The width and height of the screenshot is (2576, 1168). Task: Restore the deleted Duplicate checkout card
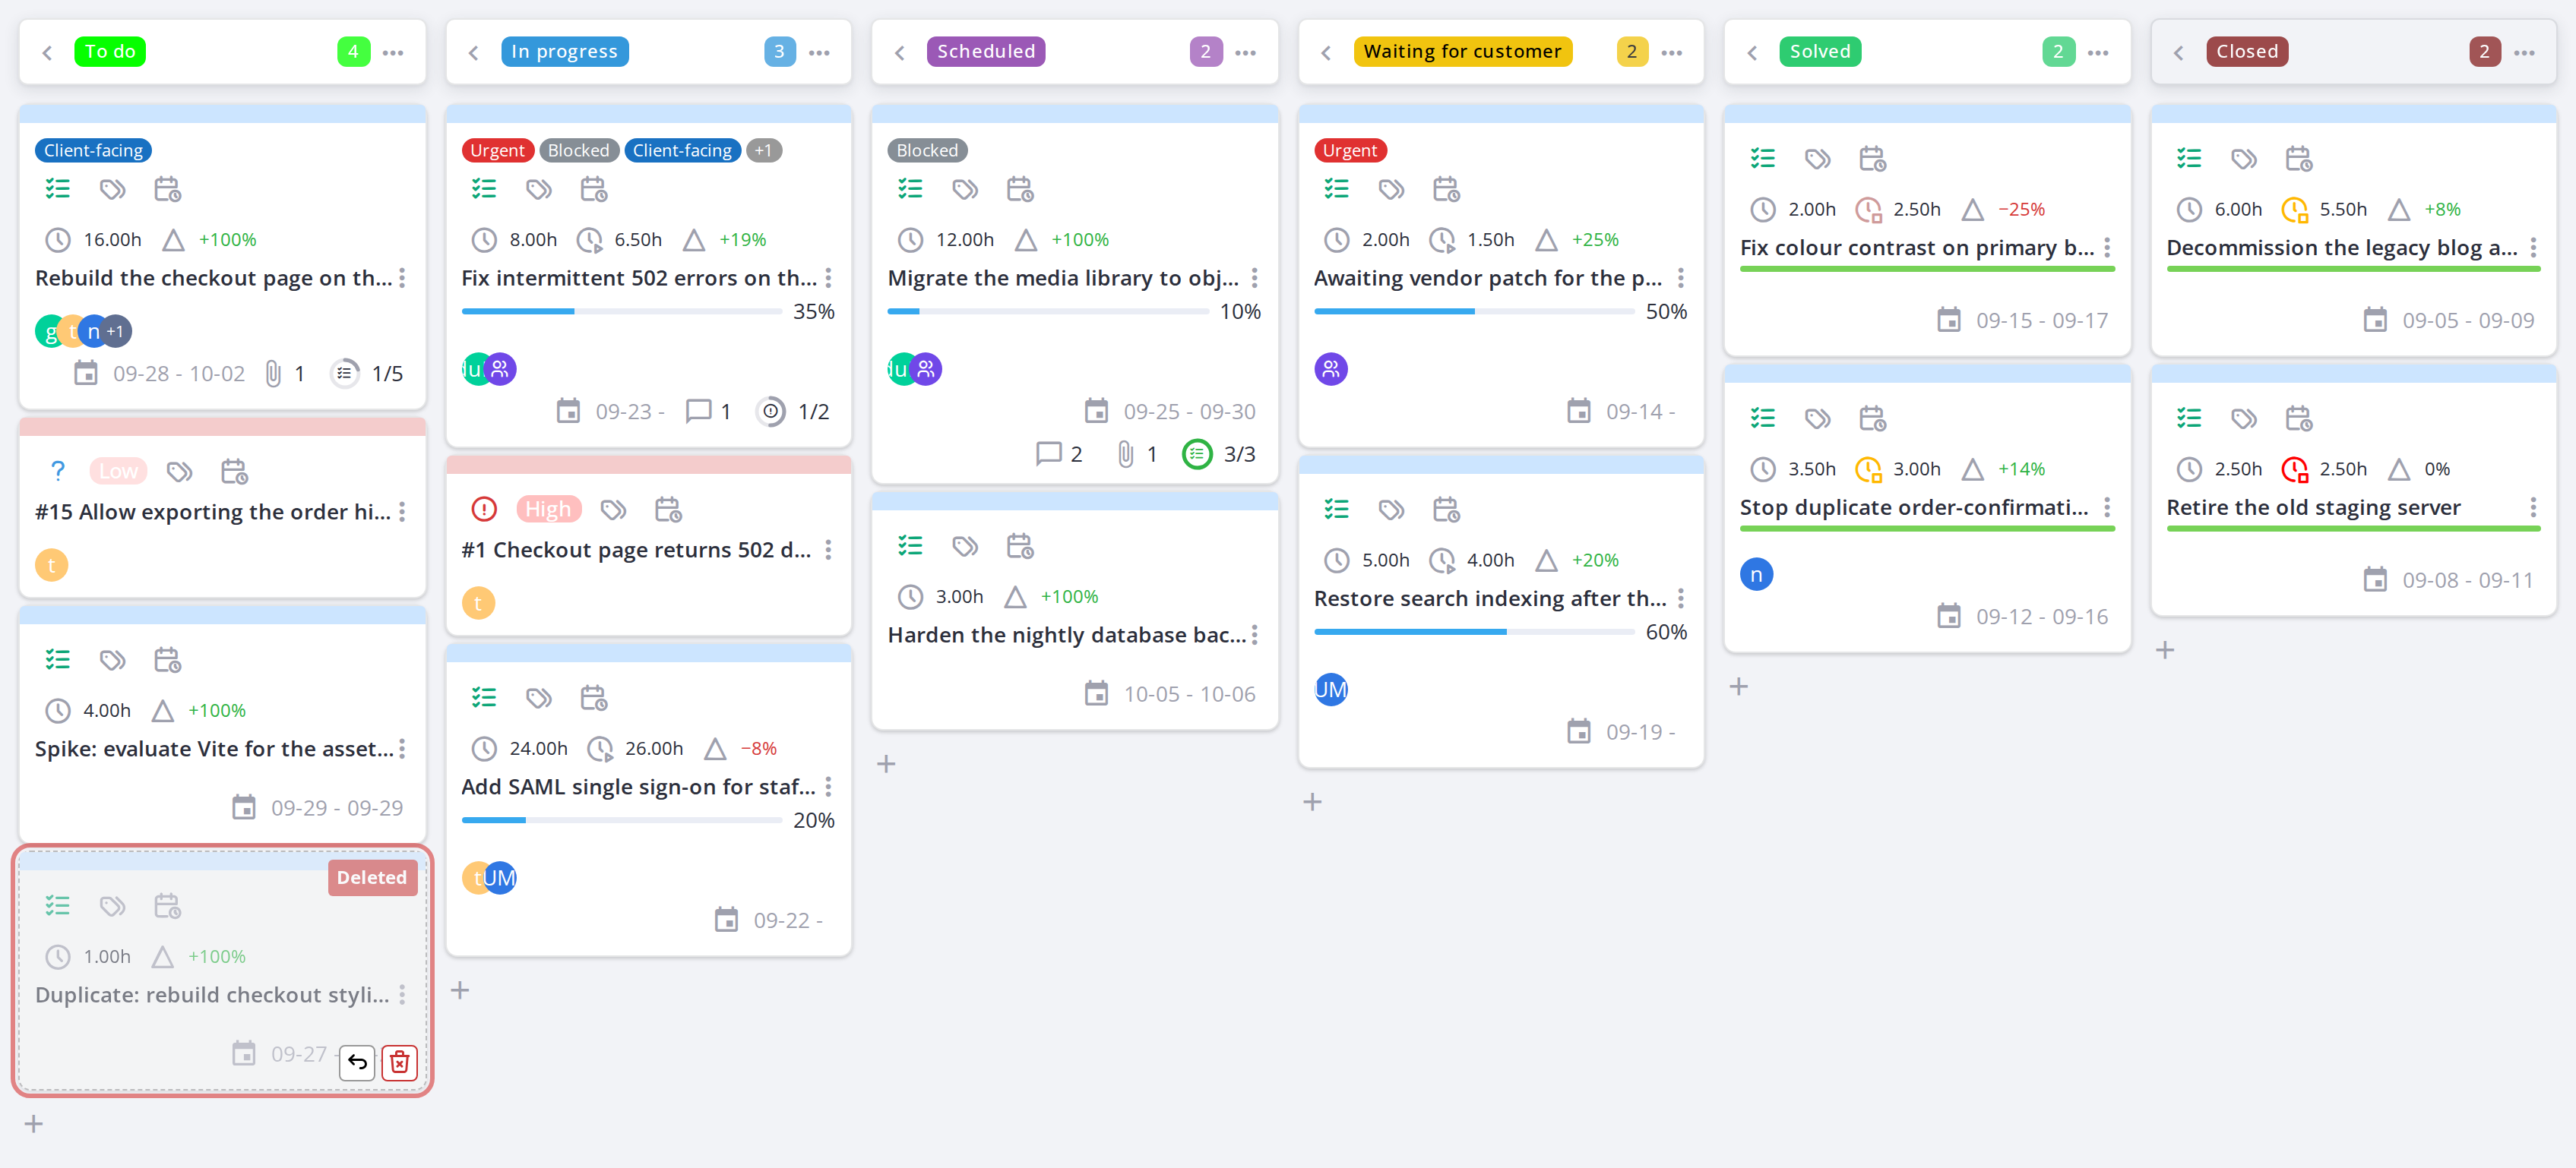357,1062
